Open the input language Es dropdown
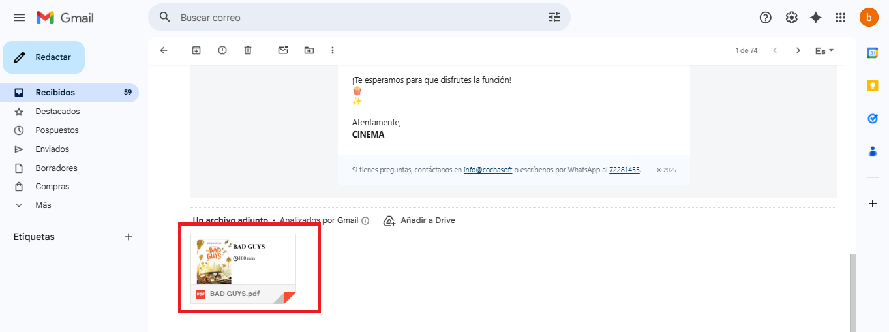The image size is (889, 332). [x=824, y=50]
